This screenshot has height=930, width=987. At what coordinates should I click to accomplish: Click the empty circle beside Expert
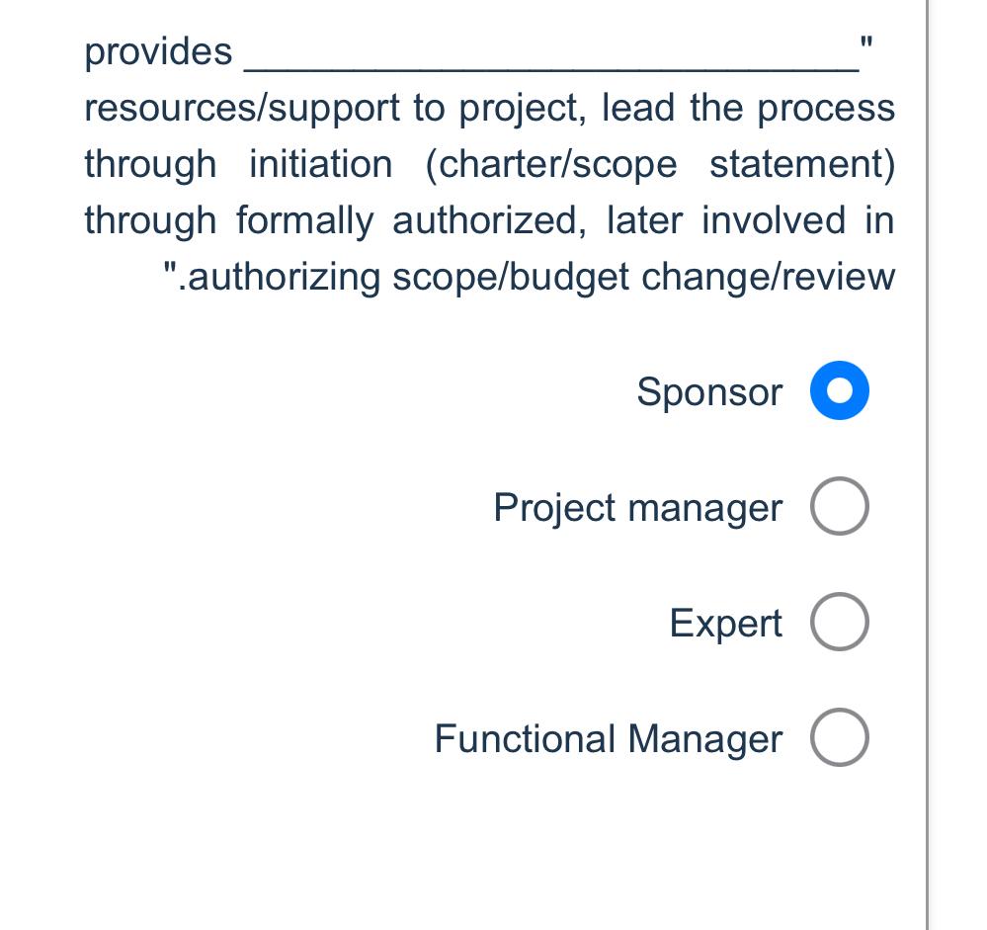coord(839,622)
